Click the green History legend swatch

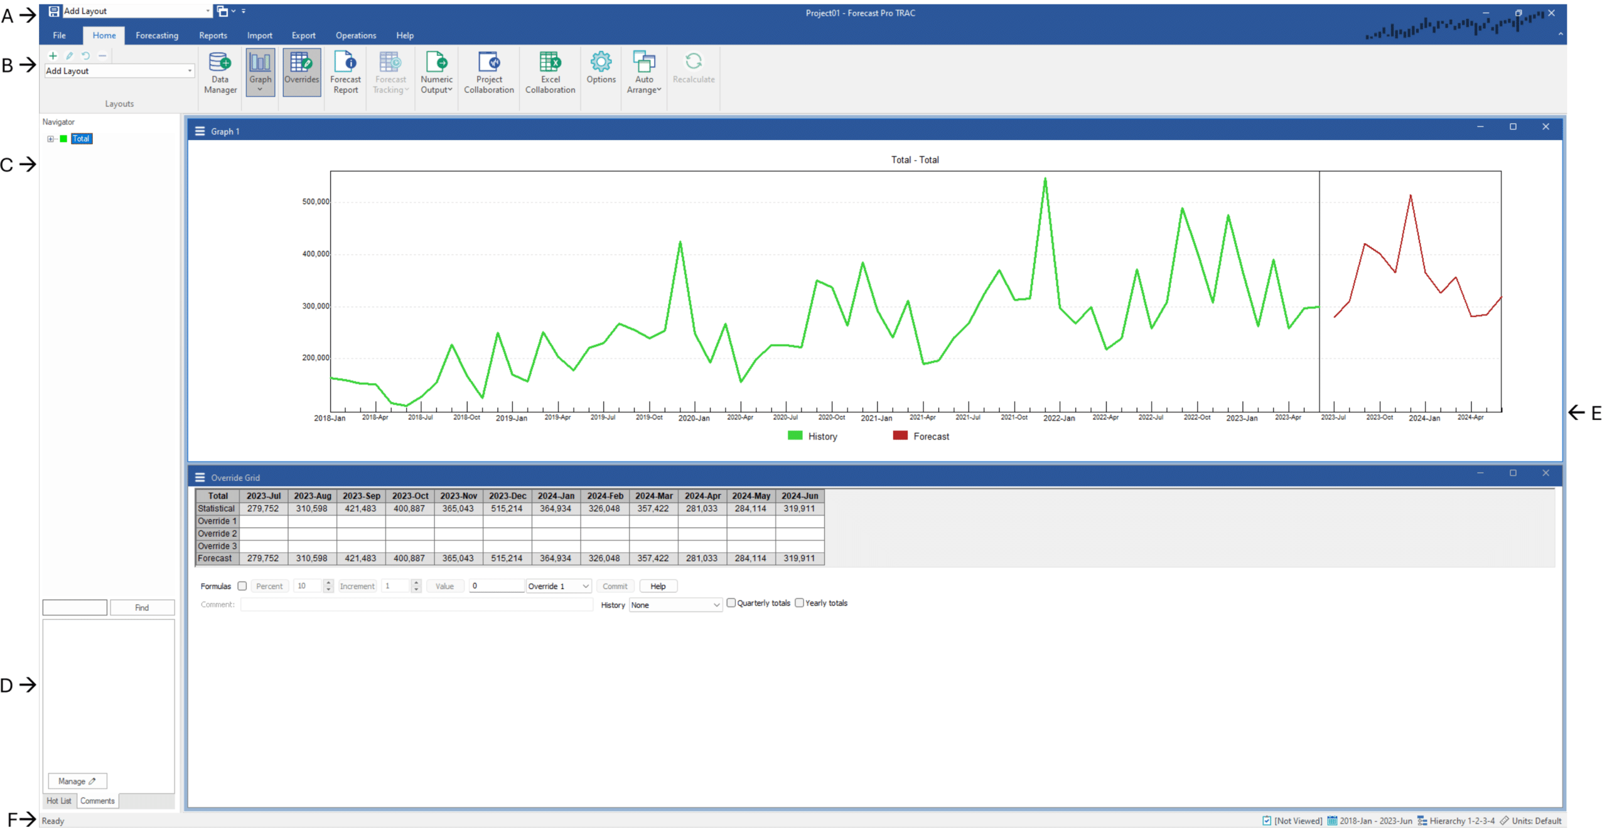795,436
